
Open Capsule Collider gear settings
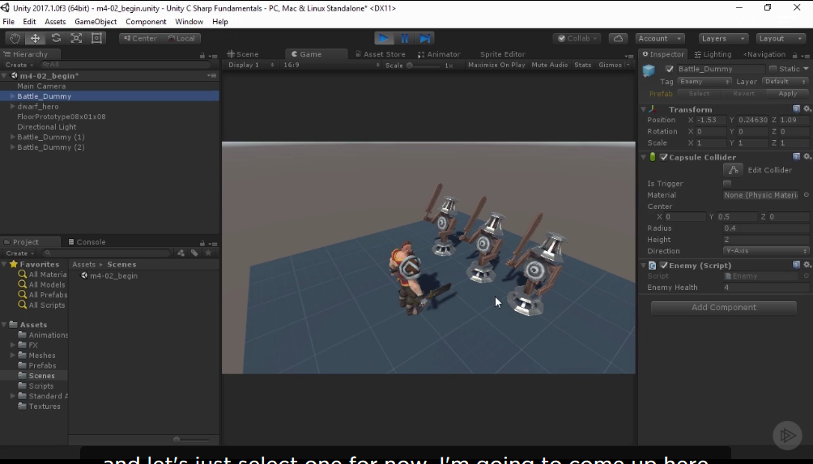(807, 156)
